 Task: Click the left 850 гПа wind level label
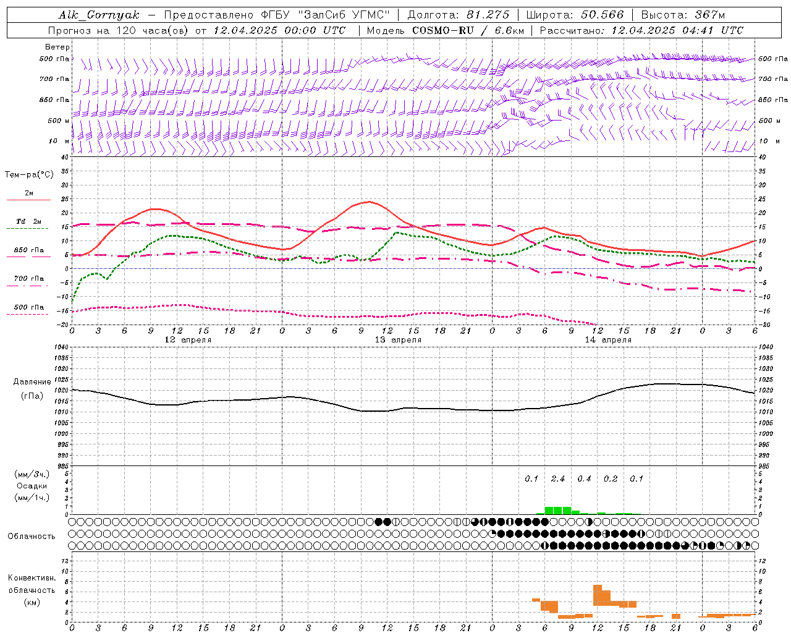(54, 100)
